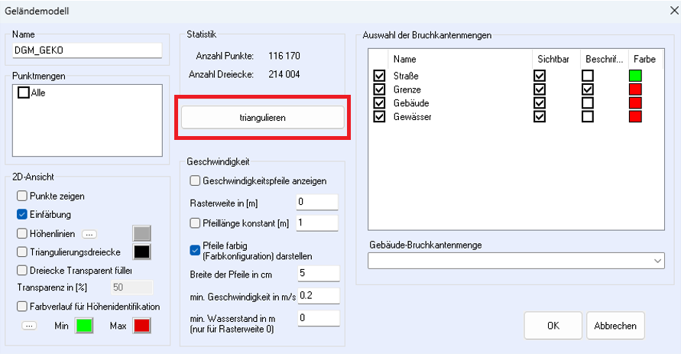Check the Alle point set box
This screenshot has width=681, height=354.
pyautogui.click(x=23, y=93)
